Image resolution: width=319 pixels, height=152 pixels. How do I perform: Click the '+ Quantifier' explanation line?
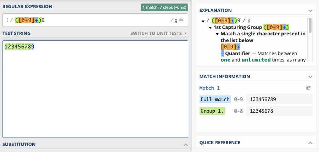coord(259,54)
